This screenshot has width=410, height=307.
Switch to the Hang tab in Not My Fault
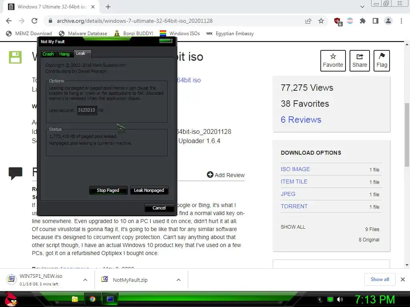[x=64, y=54]
